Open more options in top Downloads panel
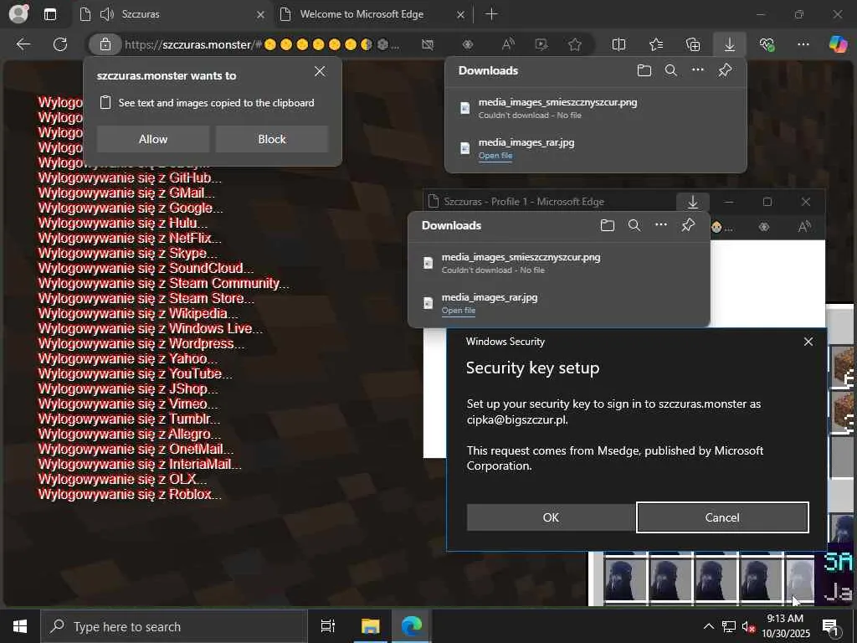This screenshot has height=643, width=857. point(698,70)
